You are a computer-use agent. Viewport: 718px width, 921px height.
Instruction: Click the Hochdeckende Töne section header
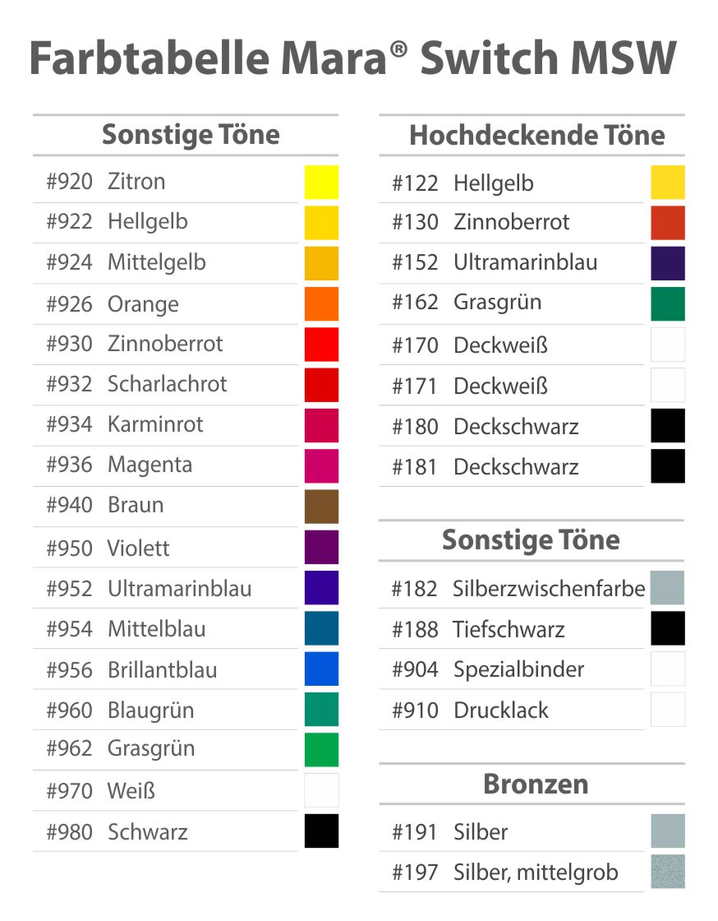[536, 135]
